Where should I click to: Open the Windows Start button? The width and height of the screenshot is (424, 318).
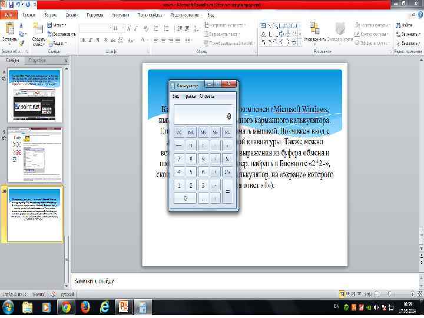[x=8, y=308]
